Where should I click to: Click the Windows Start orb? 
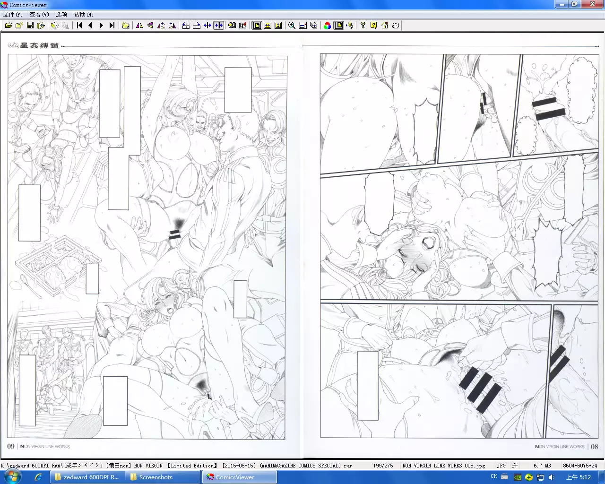[x=13, y=476]
